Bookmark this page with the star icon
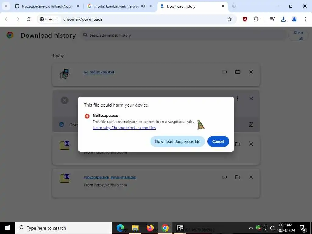 click(230, 19)
